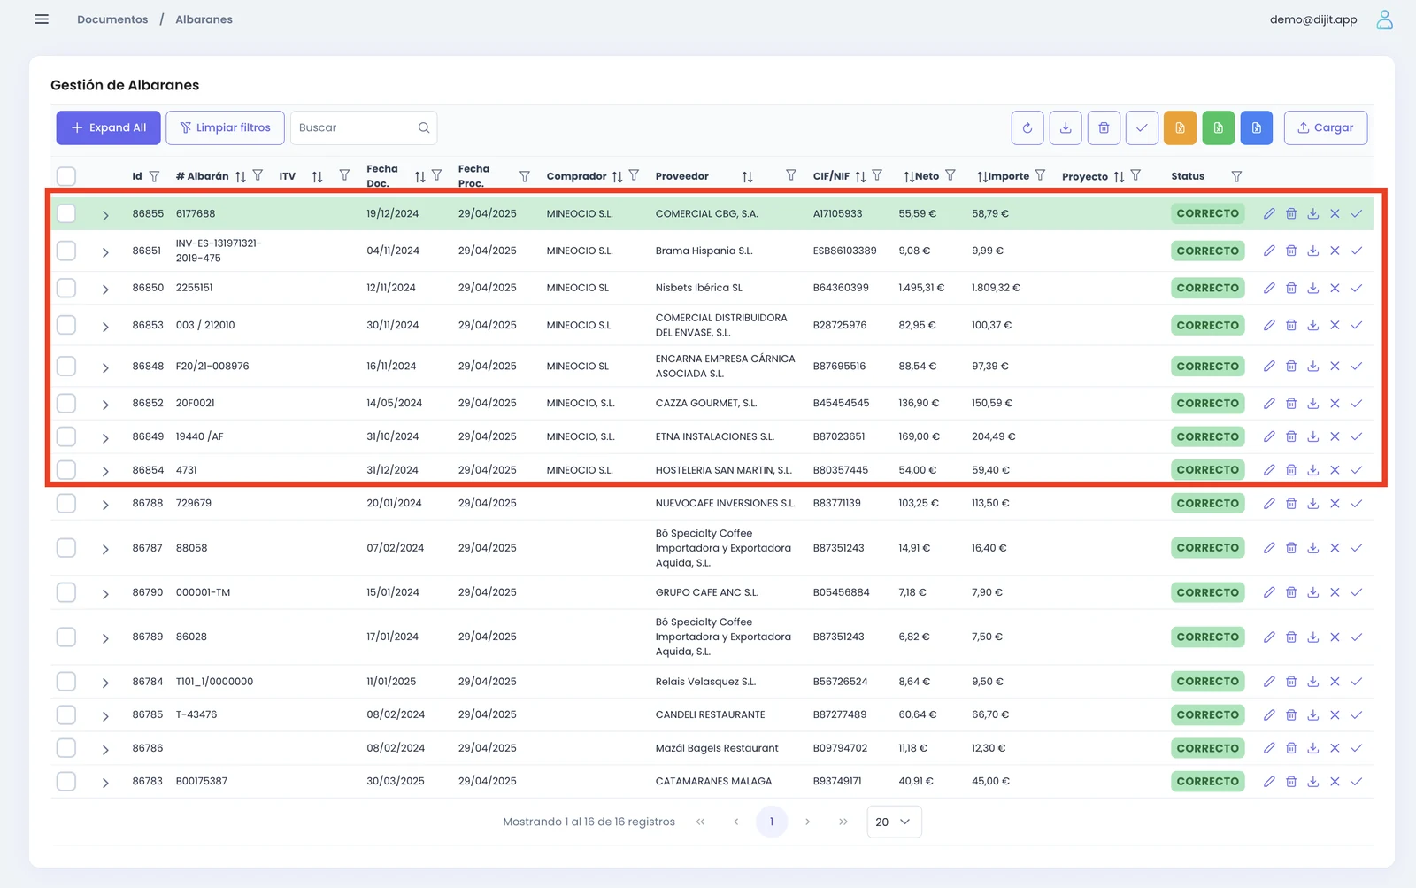Go to the next page arrow
This screenshot has height=888, width=1416.
(x=807, y=822)
